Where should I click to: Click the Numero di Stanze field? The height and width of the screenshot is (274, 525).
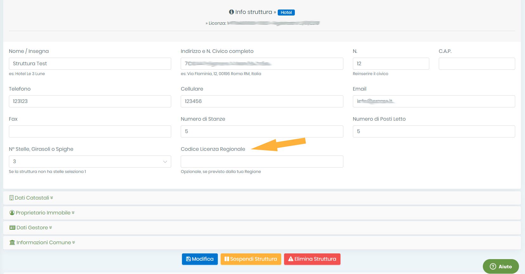(x=262, y=131)
